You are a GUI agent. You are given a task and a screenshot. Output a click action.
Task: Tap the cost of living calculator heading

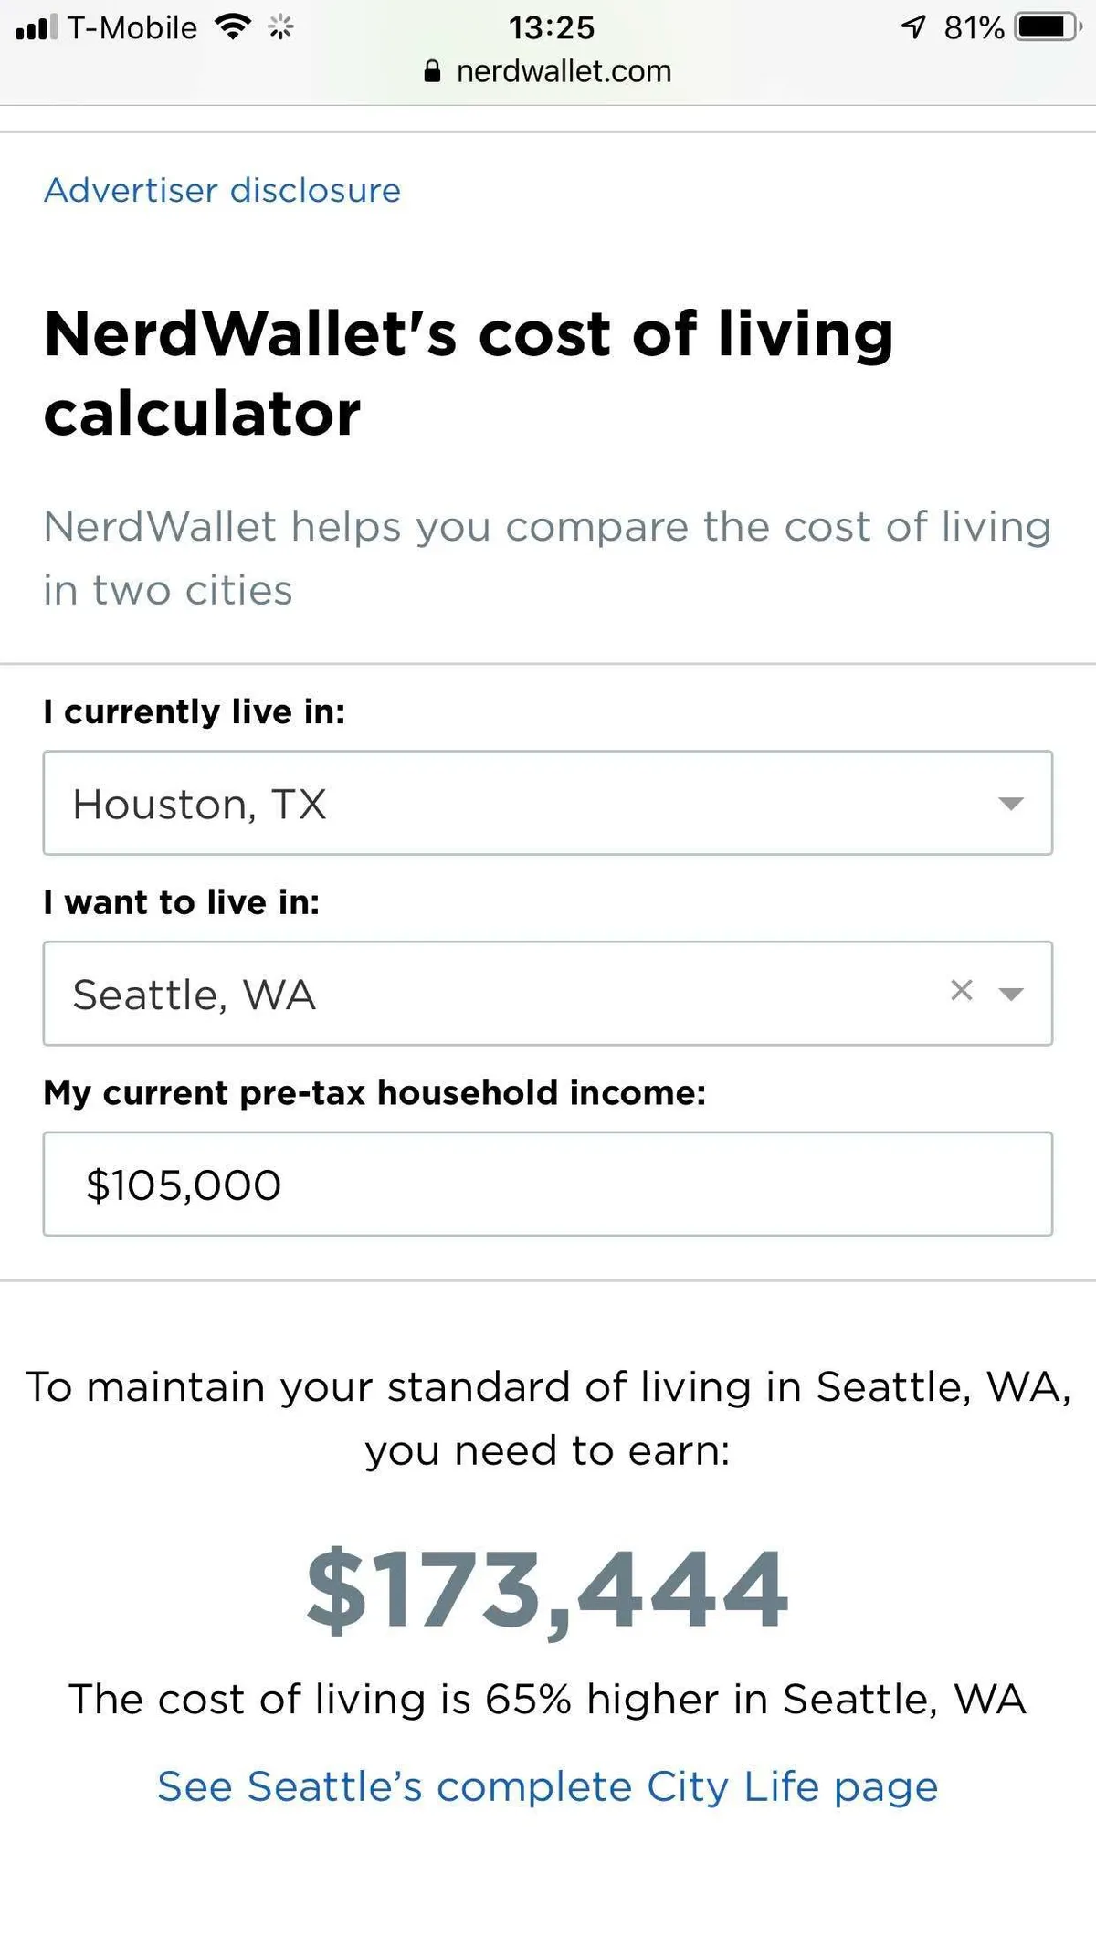[x=469, y=373]
